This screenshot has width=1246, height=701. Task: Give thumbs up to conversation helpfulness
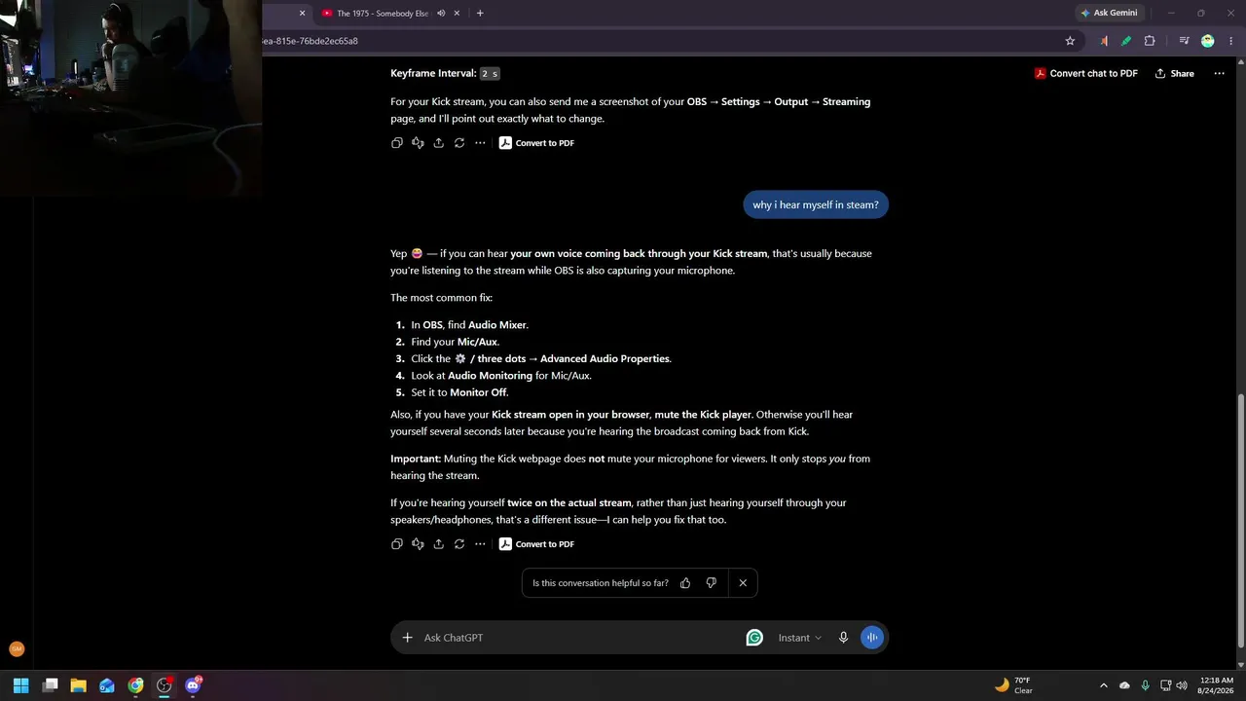(x=685, y=583)
